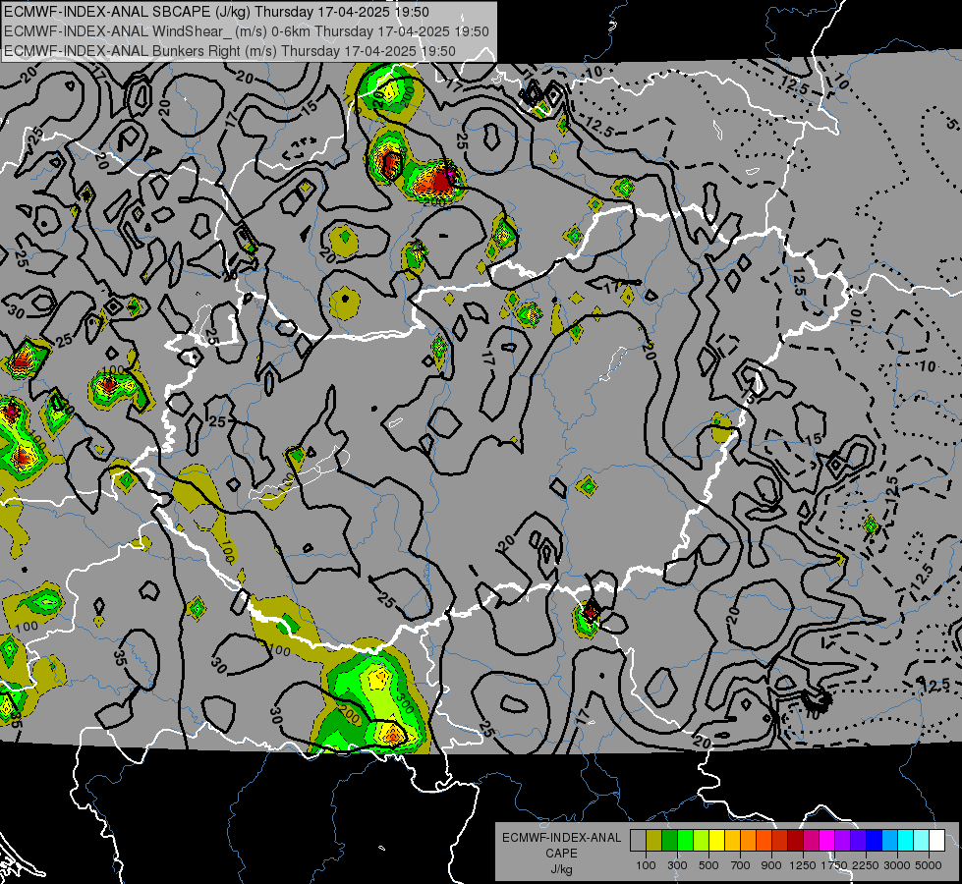Click the 500 legend value
Viewport: 962px width, 884px height.
pos(708,865)
